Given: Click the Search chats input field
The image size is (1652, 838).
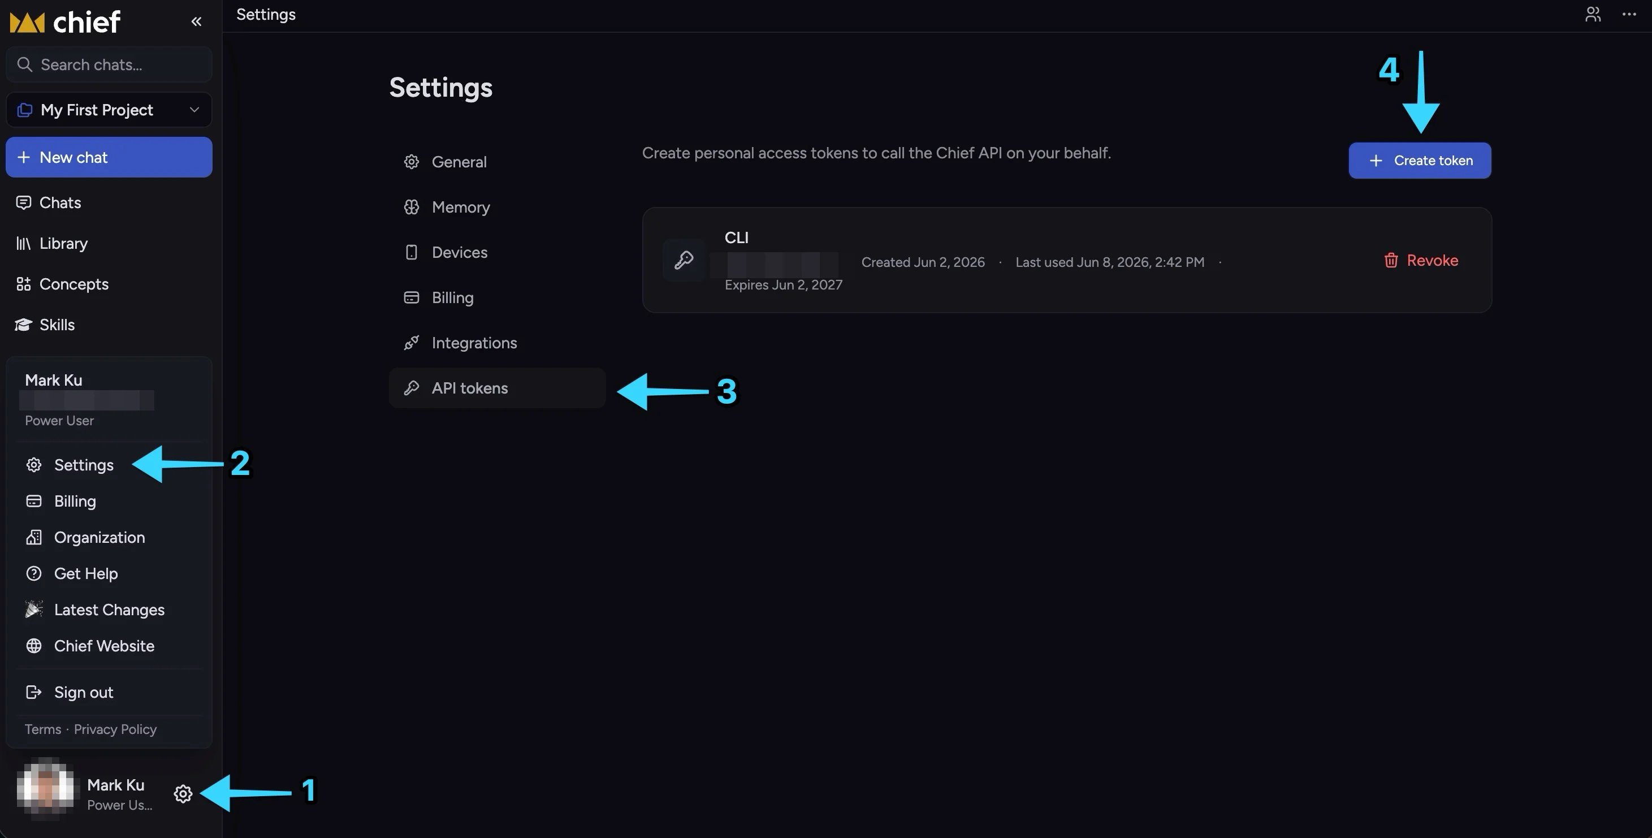Looking at the screenshot, I should tap(109, 65).
